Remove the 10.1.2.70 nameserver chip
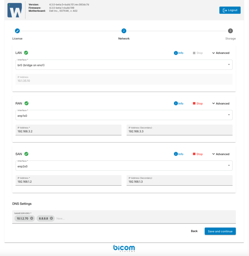The width and height of the screenshot is (249, 256). coord(32,218)
